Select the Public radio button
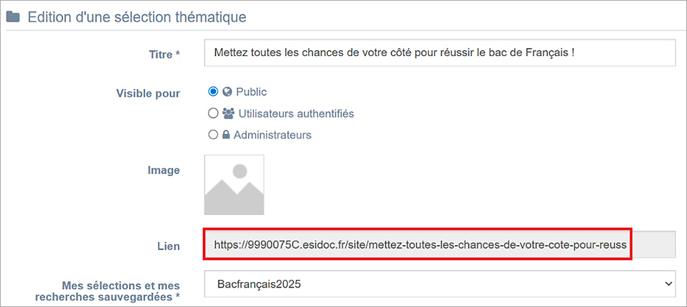Screen dimensions: 687x307 (x=214, y=92)
